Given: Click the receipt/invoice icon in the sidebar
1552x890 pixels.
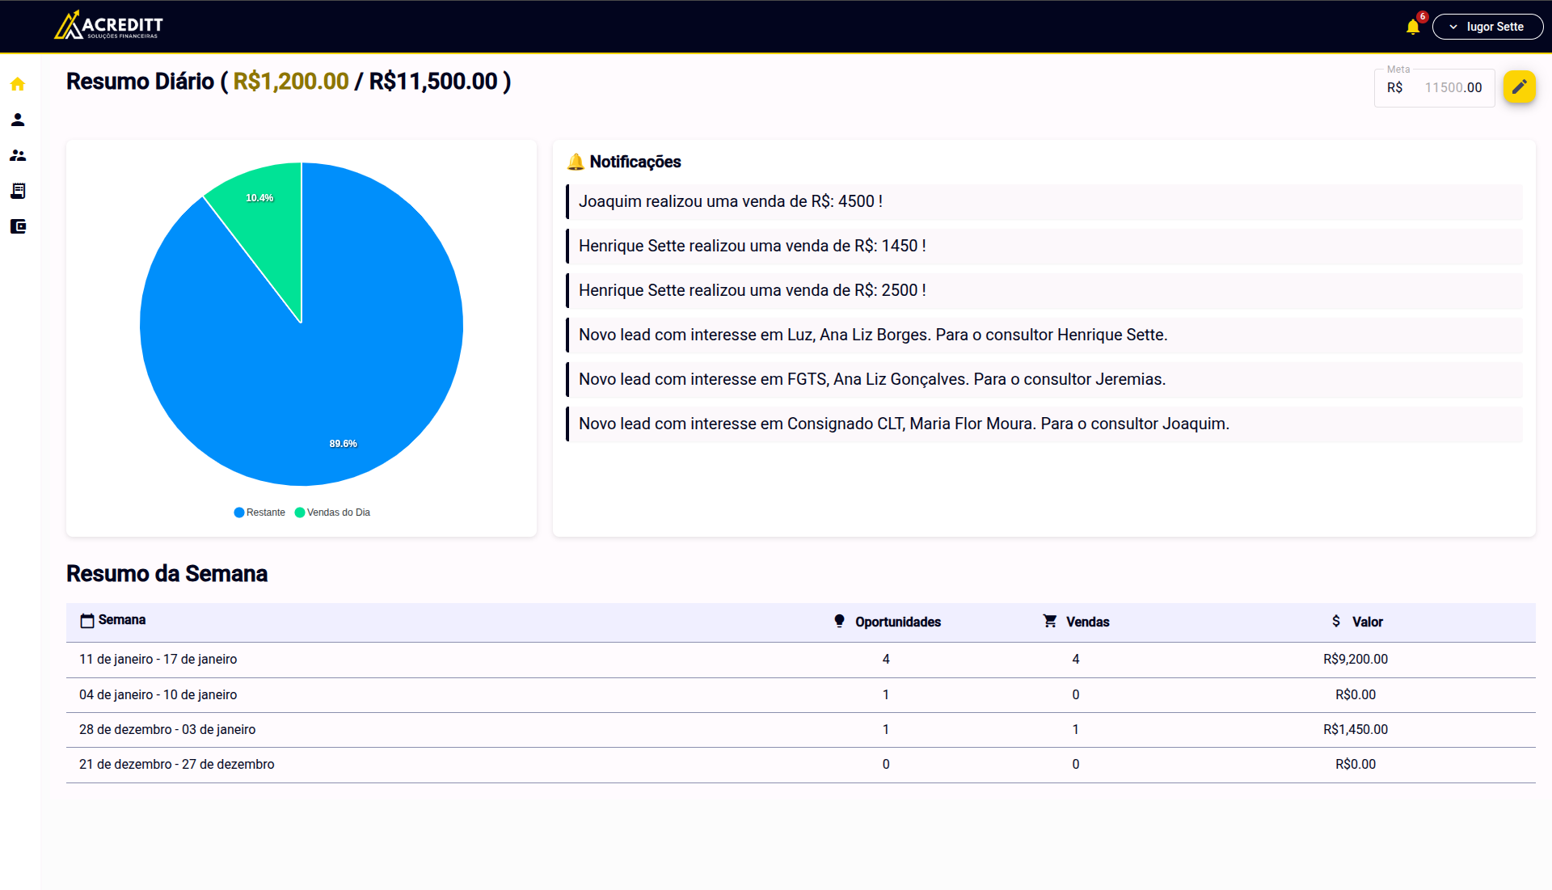Looking at the screenshot, I should (18, 191).
